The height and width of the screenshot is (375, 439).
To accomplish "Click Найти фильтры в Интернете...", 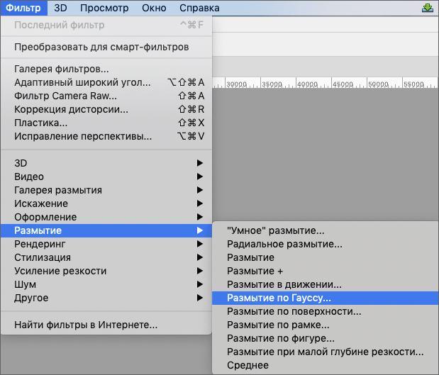I will pos(106,325).
